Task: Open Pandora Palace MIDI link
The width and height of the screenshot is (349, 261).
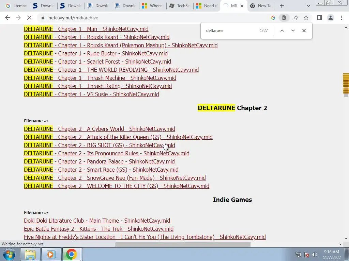Action: pyautogui.click(x=99, y=161)
